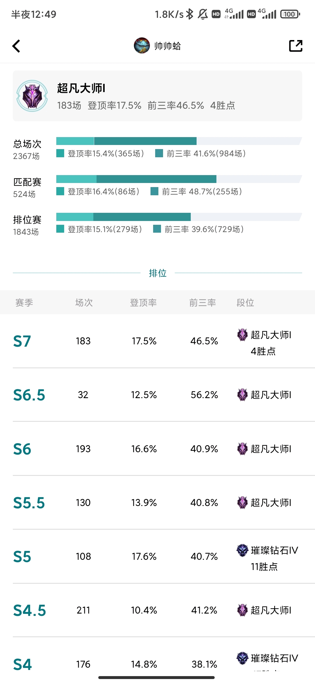The height and width of the screenshot is (684, 315).
Task: Tap the S7 row rank icon
Action: click(242, 335)
